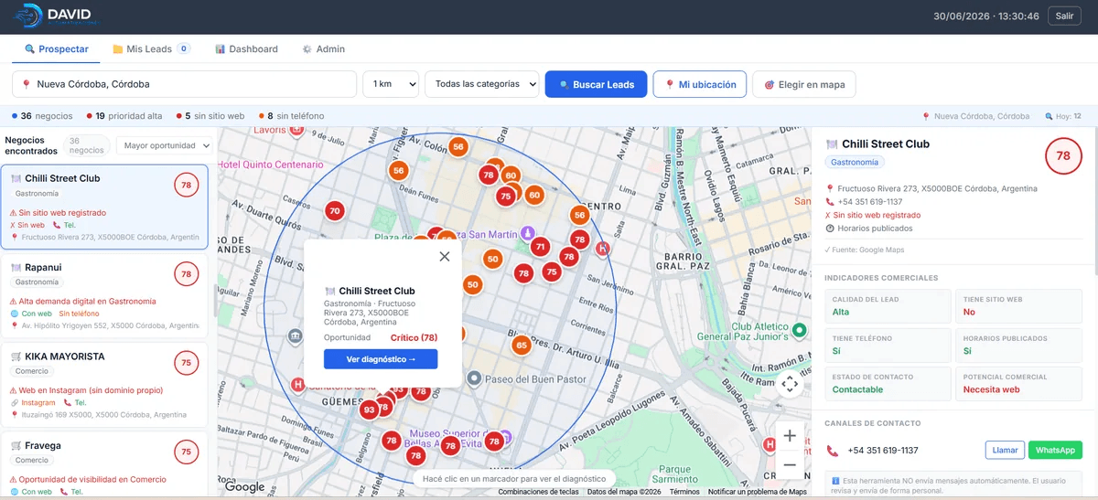Click the Potencial comercial 'Necesita web' indicator
The height and width of the screenshot is (500, 1098).
point(1018,384)
